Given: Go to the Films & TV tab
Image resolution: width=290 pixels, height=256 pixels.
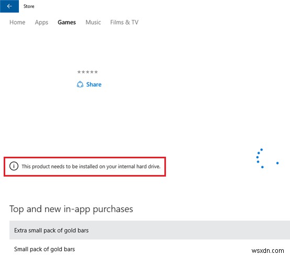Looking at the screenshot, I should [124, 22].
